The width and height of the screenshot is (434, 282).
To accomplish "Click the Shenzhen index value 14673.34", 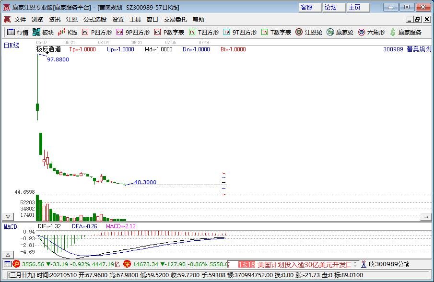I will click(x=145, y=264).
